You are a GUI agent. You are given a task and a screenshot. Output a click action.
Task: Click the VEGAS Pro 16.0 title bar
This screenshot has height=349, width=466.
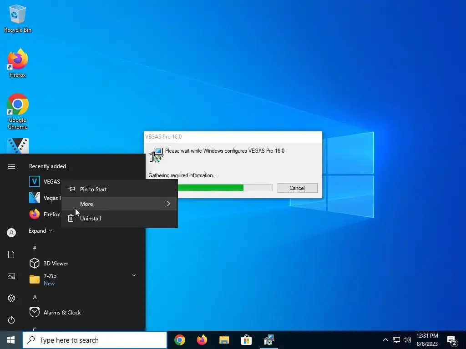point(233,136)
